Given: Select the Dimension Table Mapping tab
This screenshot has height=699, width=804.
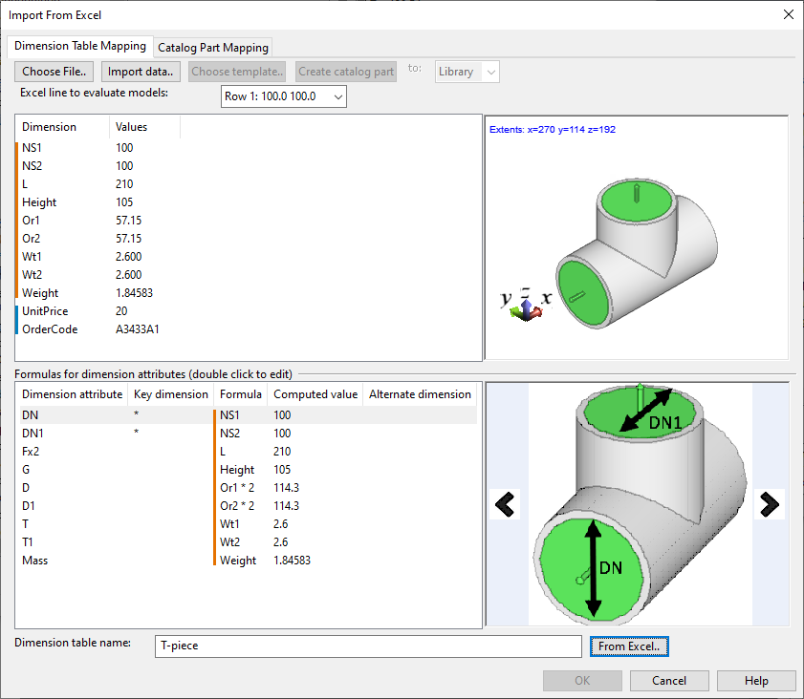Looking at the screenshot, I should 78,46.
